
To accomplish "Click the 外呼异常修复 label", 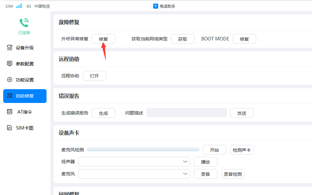I will (75, 39).
